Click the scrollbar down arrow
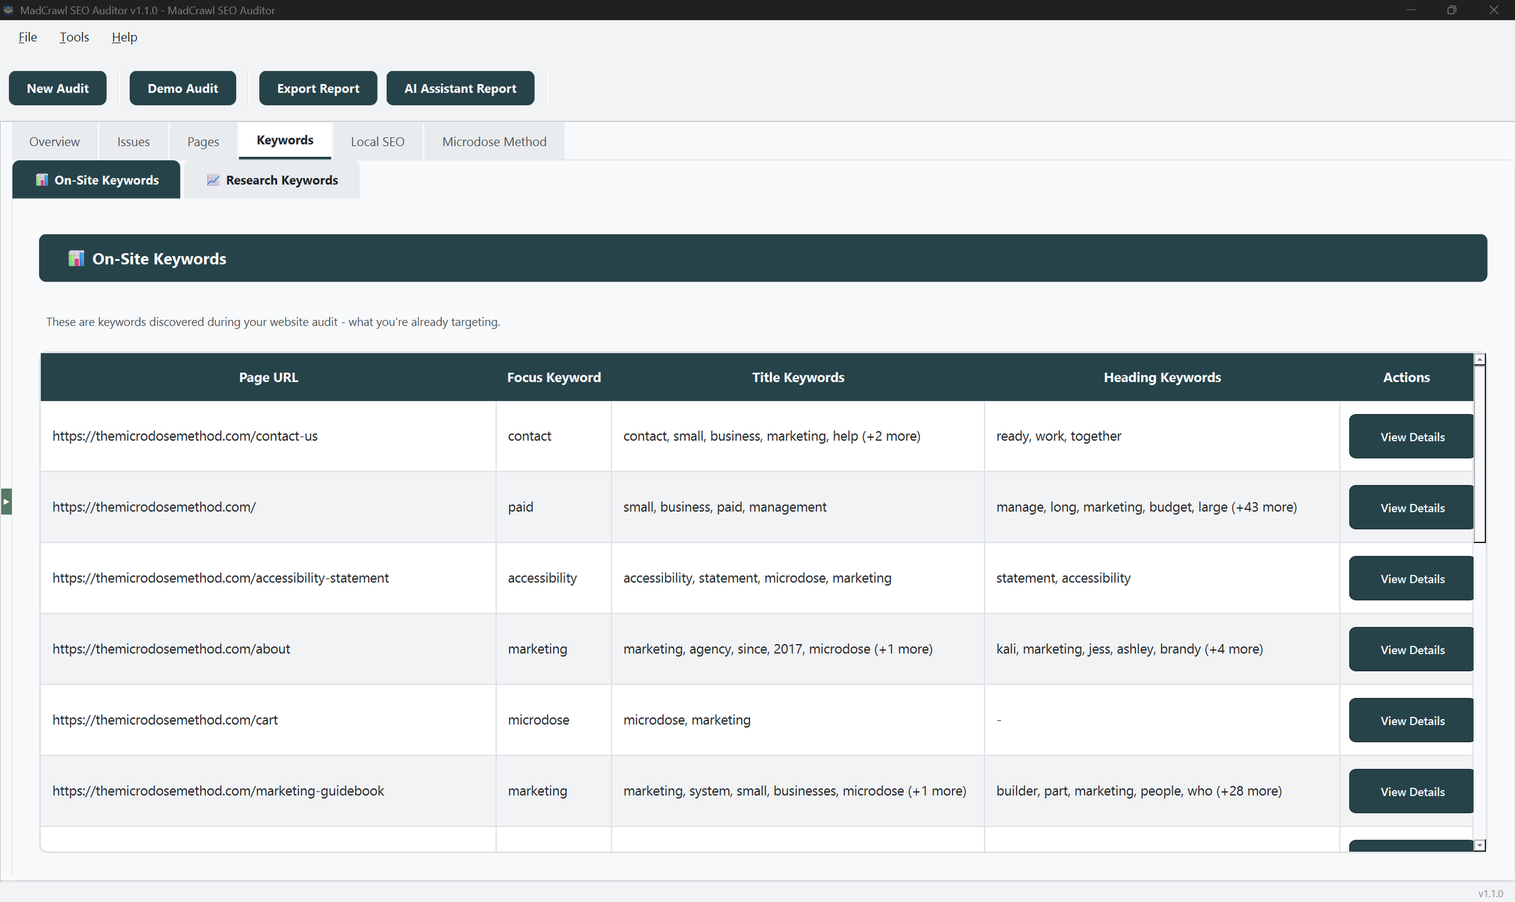 point(1479,845)
